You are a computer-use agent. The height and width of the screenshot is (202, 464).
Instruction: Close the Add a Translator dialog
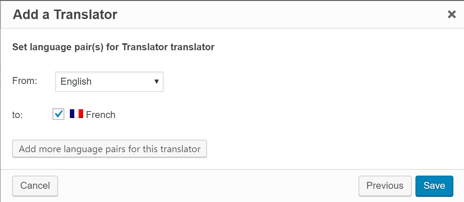coord(451,15)
